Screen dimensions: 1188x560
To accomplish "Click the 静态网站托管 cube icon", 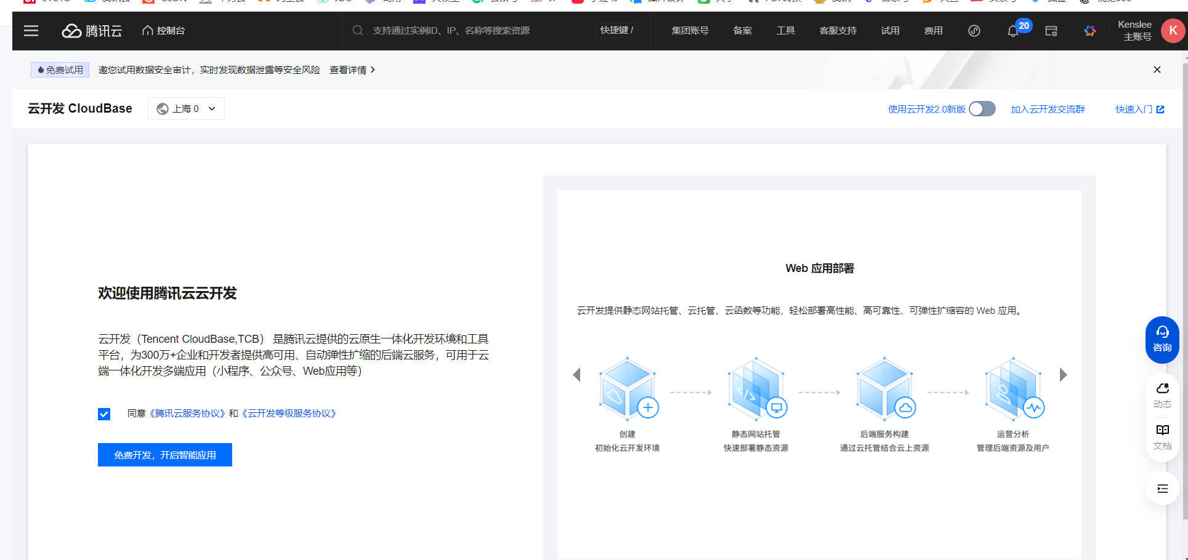I will pyautogui.click(x=756, y=389).
